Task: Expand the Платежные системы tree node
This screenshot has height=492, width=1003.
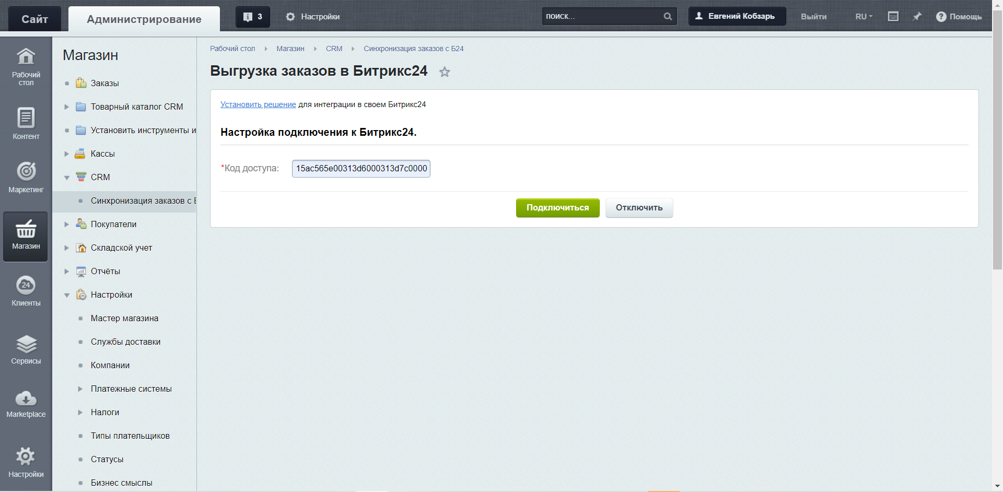Action: (x=80, y=389)
